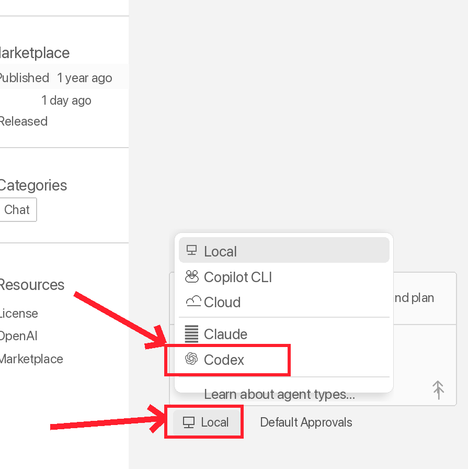Choose Claude agent option
468x469 pixels.
coord(284,334)
